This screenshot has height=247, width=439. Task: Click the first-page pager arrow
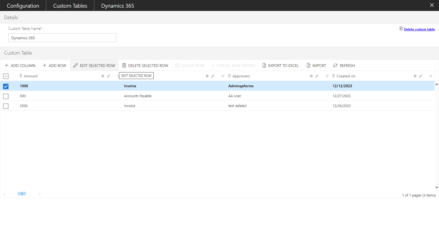coord(5,194)
